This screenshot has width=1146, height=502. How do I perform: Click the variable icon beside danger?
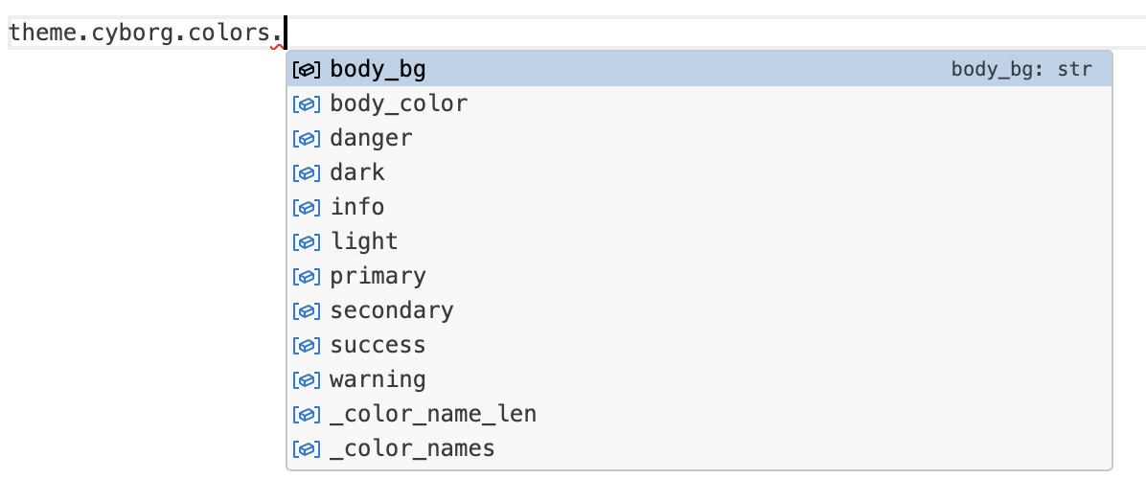pos(306,139)
